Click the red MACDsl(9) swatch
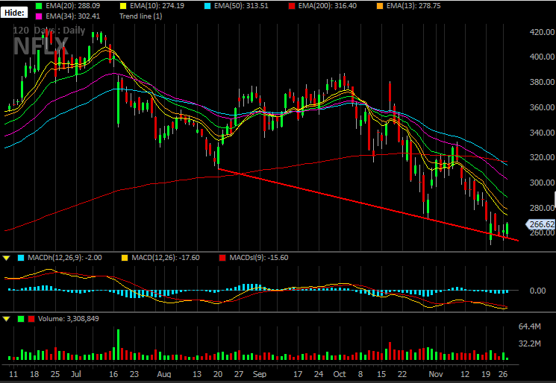The image size is (556, 383). tap(222, 258)
